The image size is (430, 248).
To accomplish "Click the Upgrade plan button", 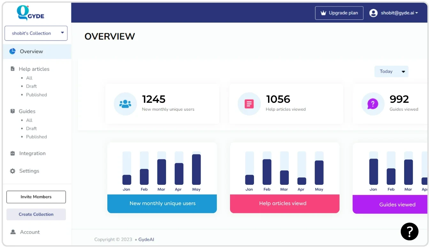I will click(339, 13).
